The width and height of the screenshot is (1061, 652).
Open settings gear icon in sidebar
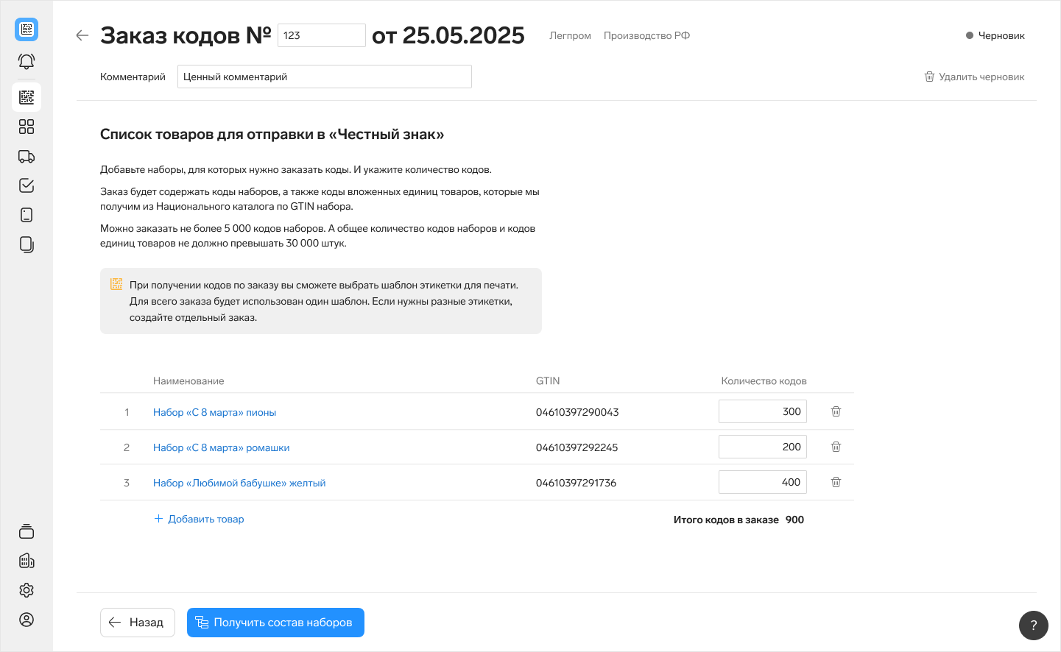[x=27, y=590]
